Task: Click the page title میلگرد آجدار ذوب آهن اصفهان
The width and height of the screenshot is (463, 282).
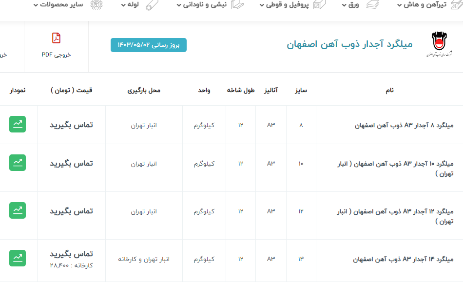Action: point(349,44)
